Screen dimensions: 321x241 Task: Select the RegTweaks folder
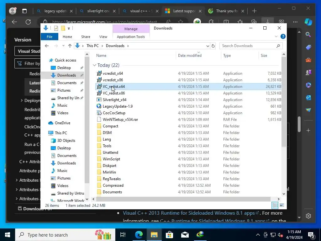(x=112, y=179)
